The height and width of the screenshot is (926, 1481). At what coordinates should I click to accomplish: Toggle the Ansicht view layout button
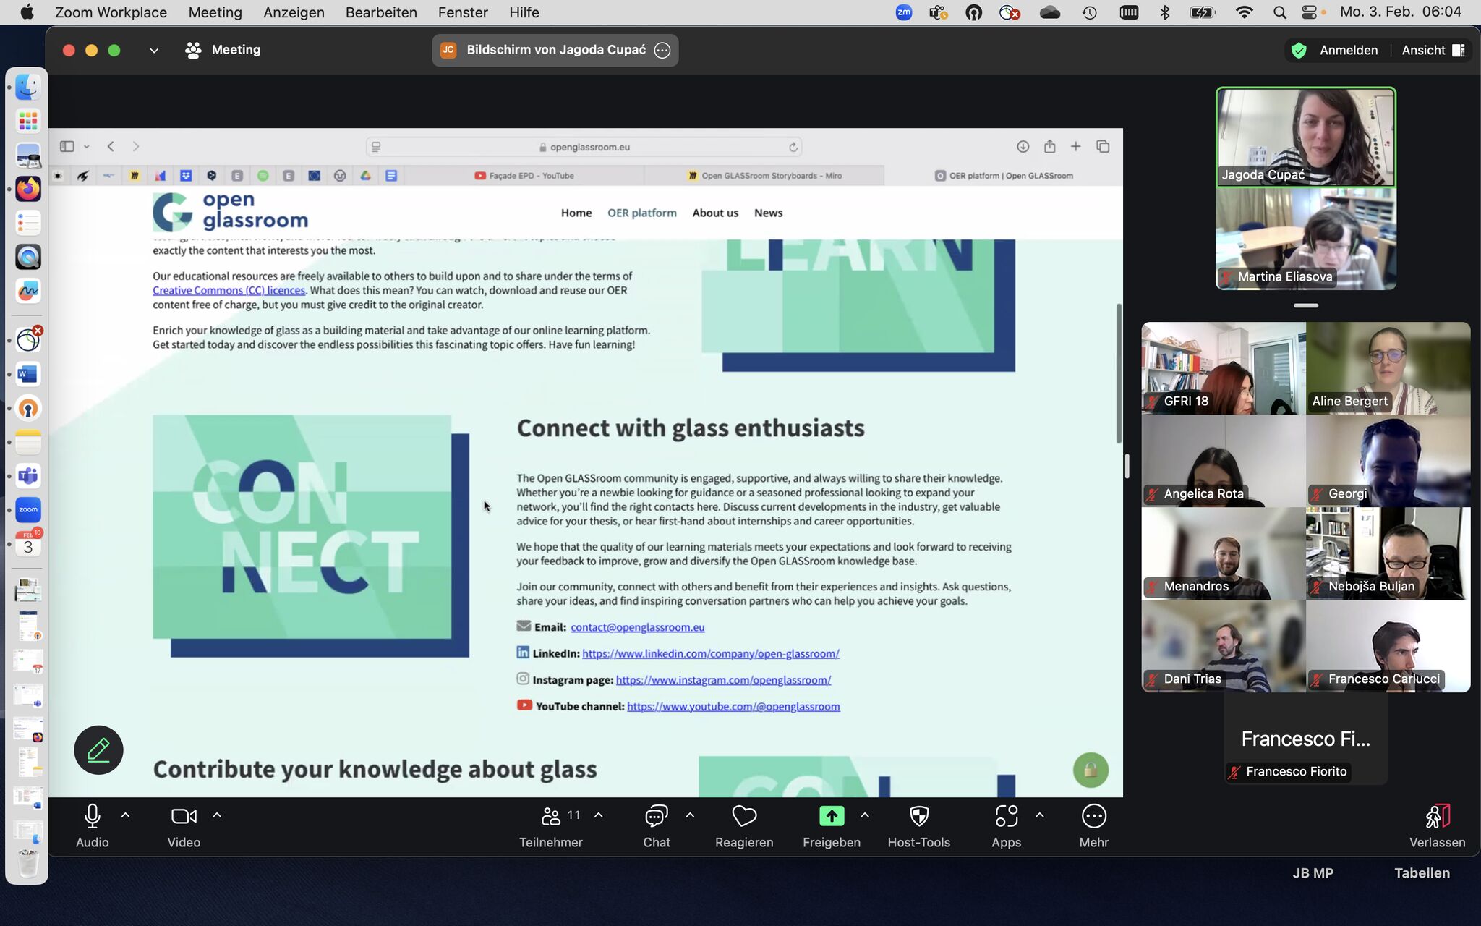tap(1434, 50)
